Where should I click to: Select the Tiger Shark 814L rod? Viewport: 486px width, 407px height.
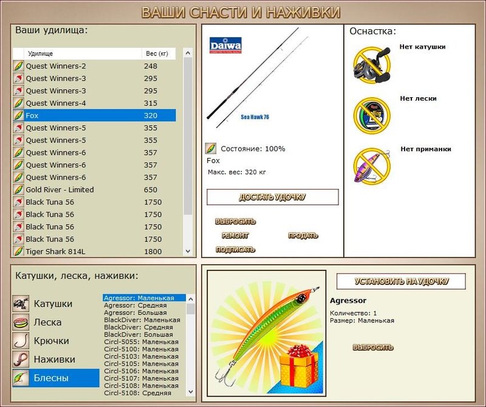pos(94,251)
